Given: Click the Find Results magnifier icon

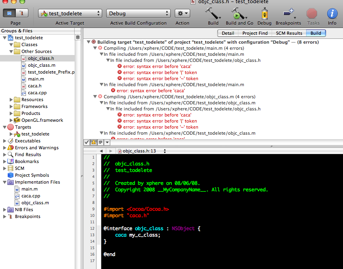Looking at the screenshot, I should pyautogui.click(x=11, y=155).
